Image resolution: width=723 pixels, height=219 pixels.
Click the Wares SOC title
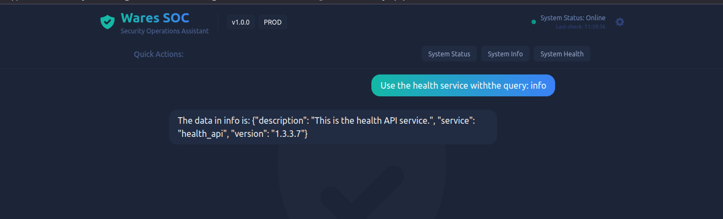pyautogui.click(x=155, y=18)
